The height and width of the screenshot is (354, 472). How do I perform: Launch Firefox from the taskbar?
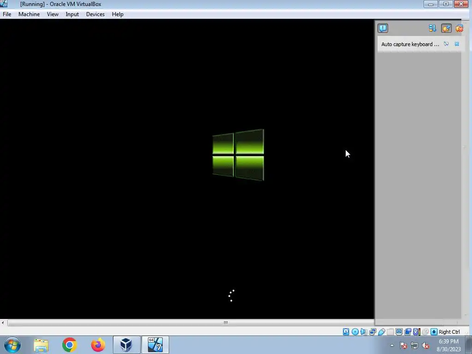point(98,345)
